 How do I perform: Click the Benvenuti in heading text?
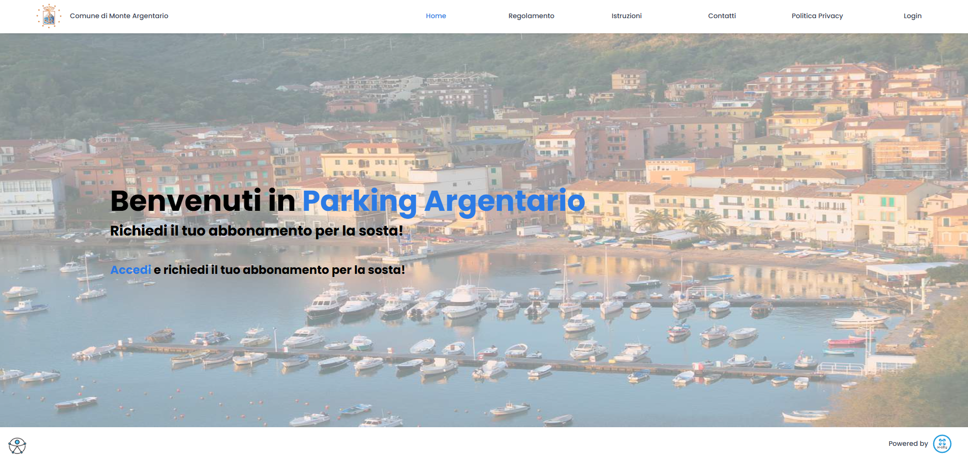coord(202,201)
